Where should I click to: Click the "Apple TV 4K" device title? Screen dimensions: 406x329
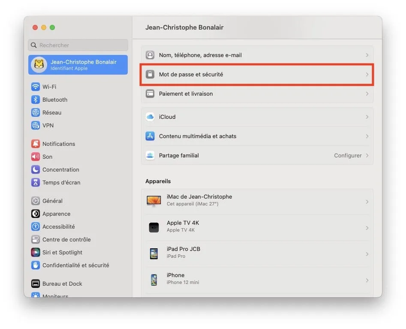pyautogui.click(x=183, y=223)
